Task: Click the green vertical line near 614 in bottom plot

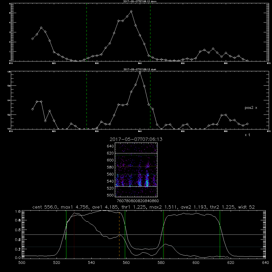Action: [220, 234]
